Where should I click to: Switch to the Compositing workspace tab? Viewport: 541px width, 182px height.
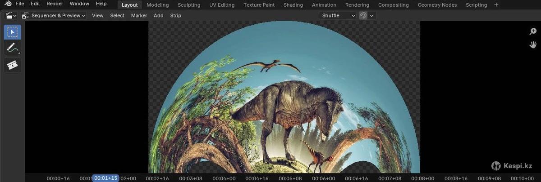coord(393,5)
